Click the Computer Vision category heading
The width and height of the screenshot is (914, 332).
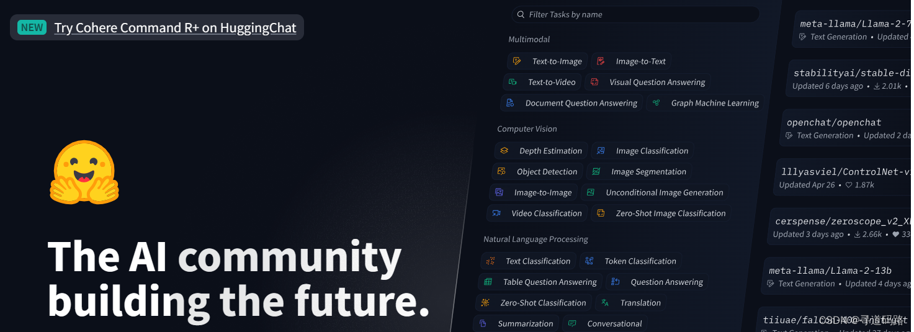[x=527, y=129]
